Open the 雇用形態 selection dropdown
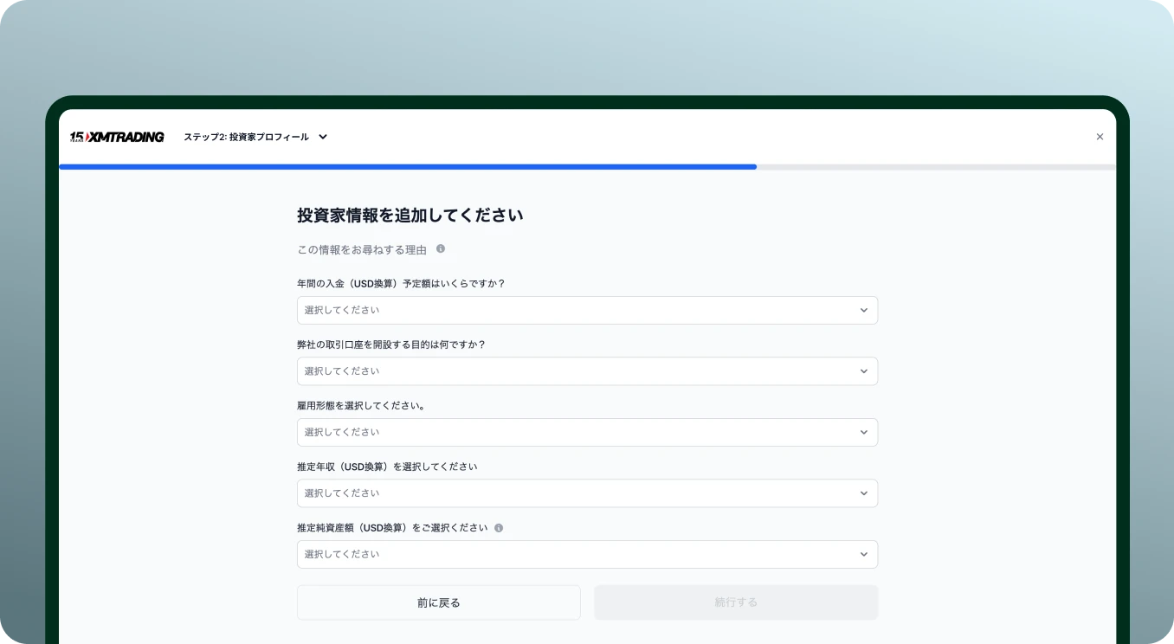The image size is (1174, 644). (587, 432)
